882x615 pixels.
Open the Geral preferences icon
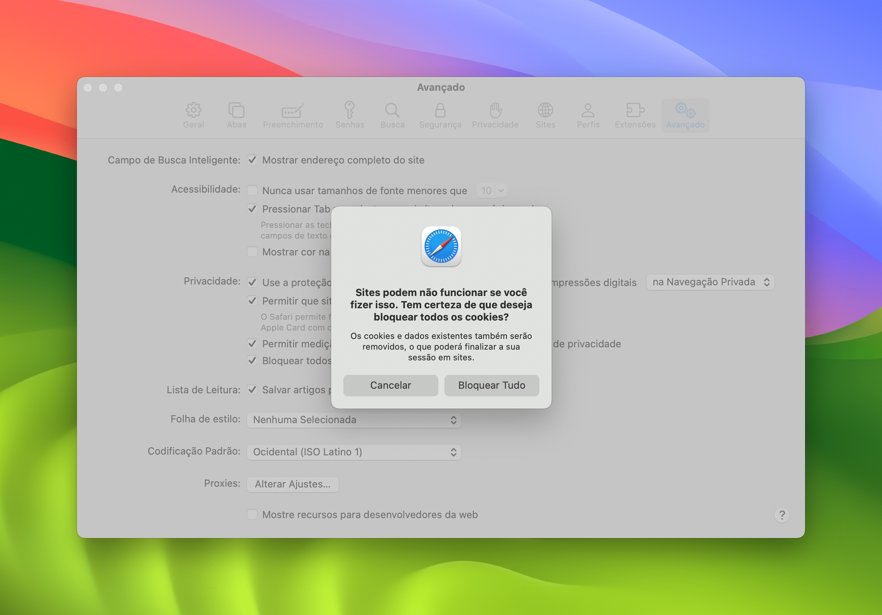pos(194,110)
